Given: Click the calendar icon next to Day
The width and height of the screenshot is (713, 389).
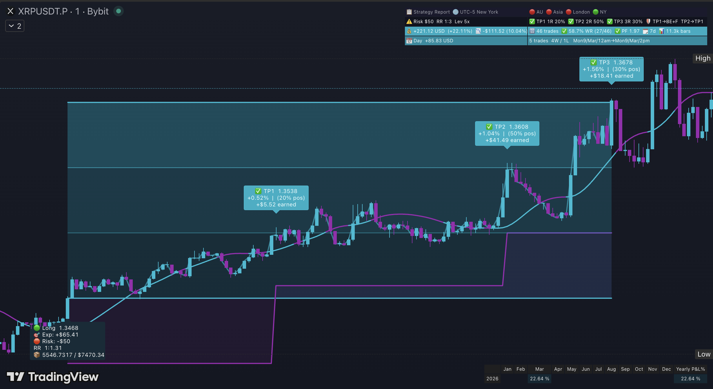Looking at the screenshot, I should click(409, 41).
